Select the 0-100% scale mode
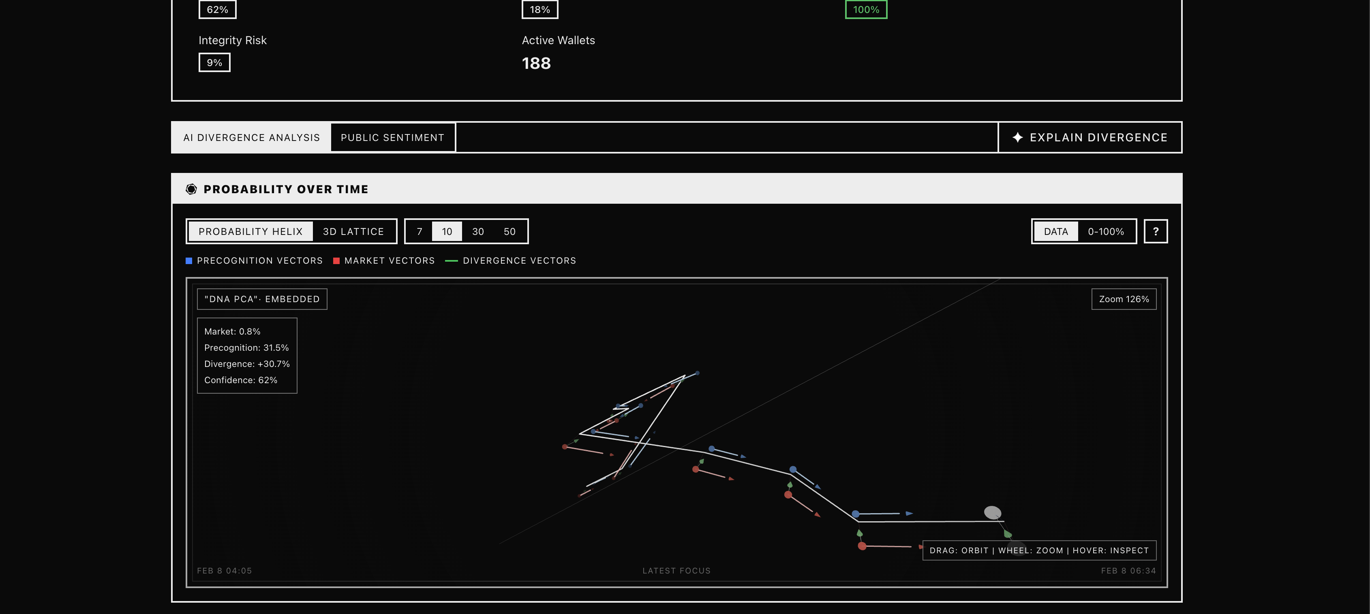This screenshot has width=1370, height=614. click(x=1106, y=231)
